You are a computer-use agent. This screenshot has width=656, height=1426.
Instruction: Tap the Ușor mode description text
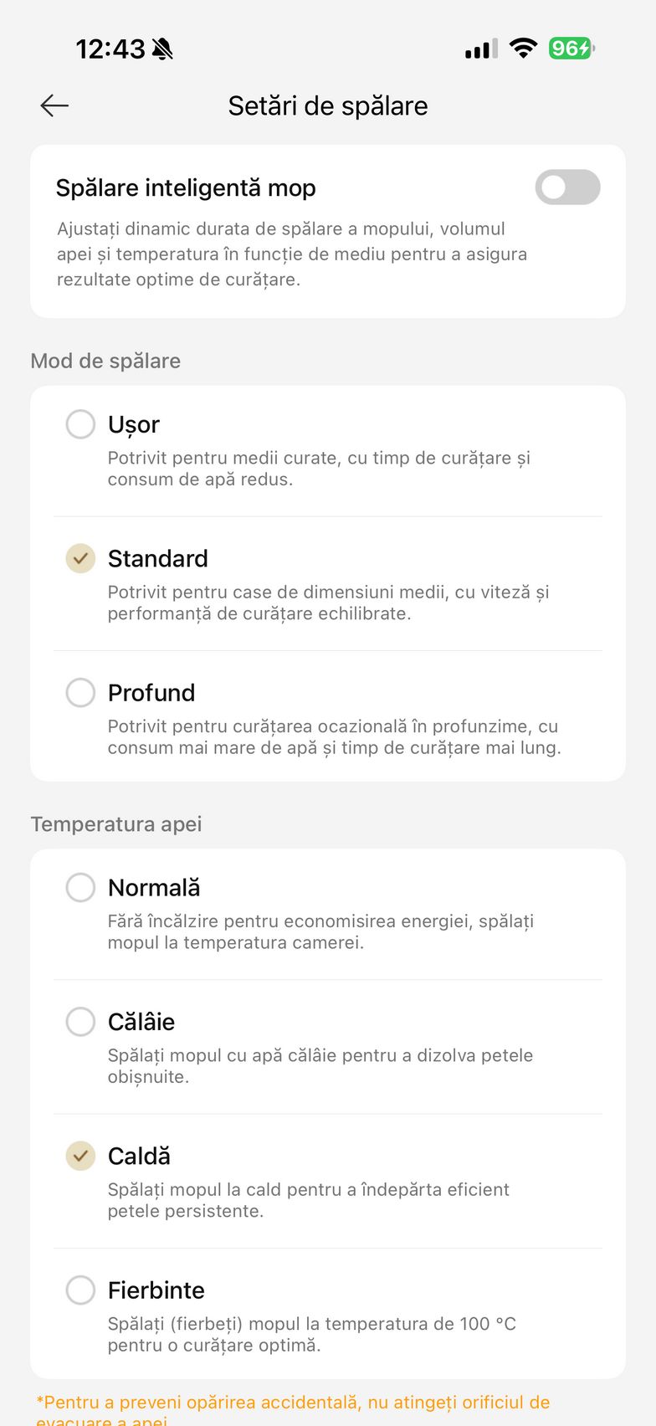point(319,469)
